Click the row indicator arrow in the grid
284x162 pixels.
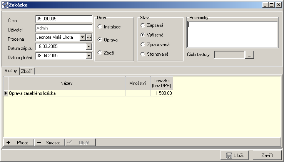point(5,93)
